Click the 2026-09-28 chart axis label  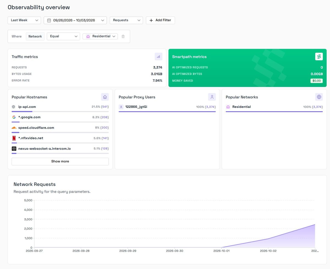81,251
